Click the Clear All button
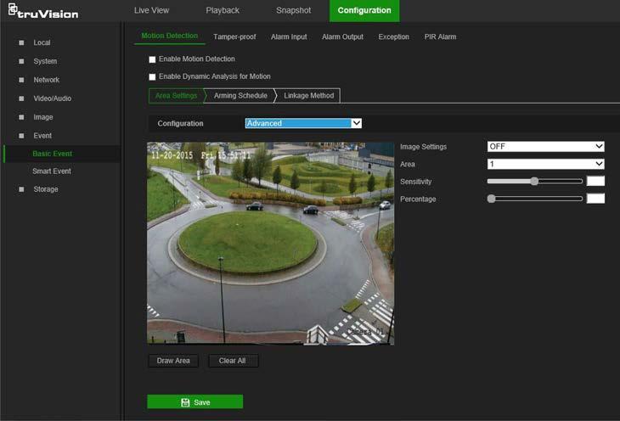620x421 pixels. point(234,361)
